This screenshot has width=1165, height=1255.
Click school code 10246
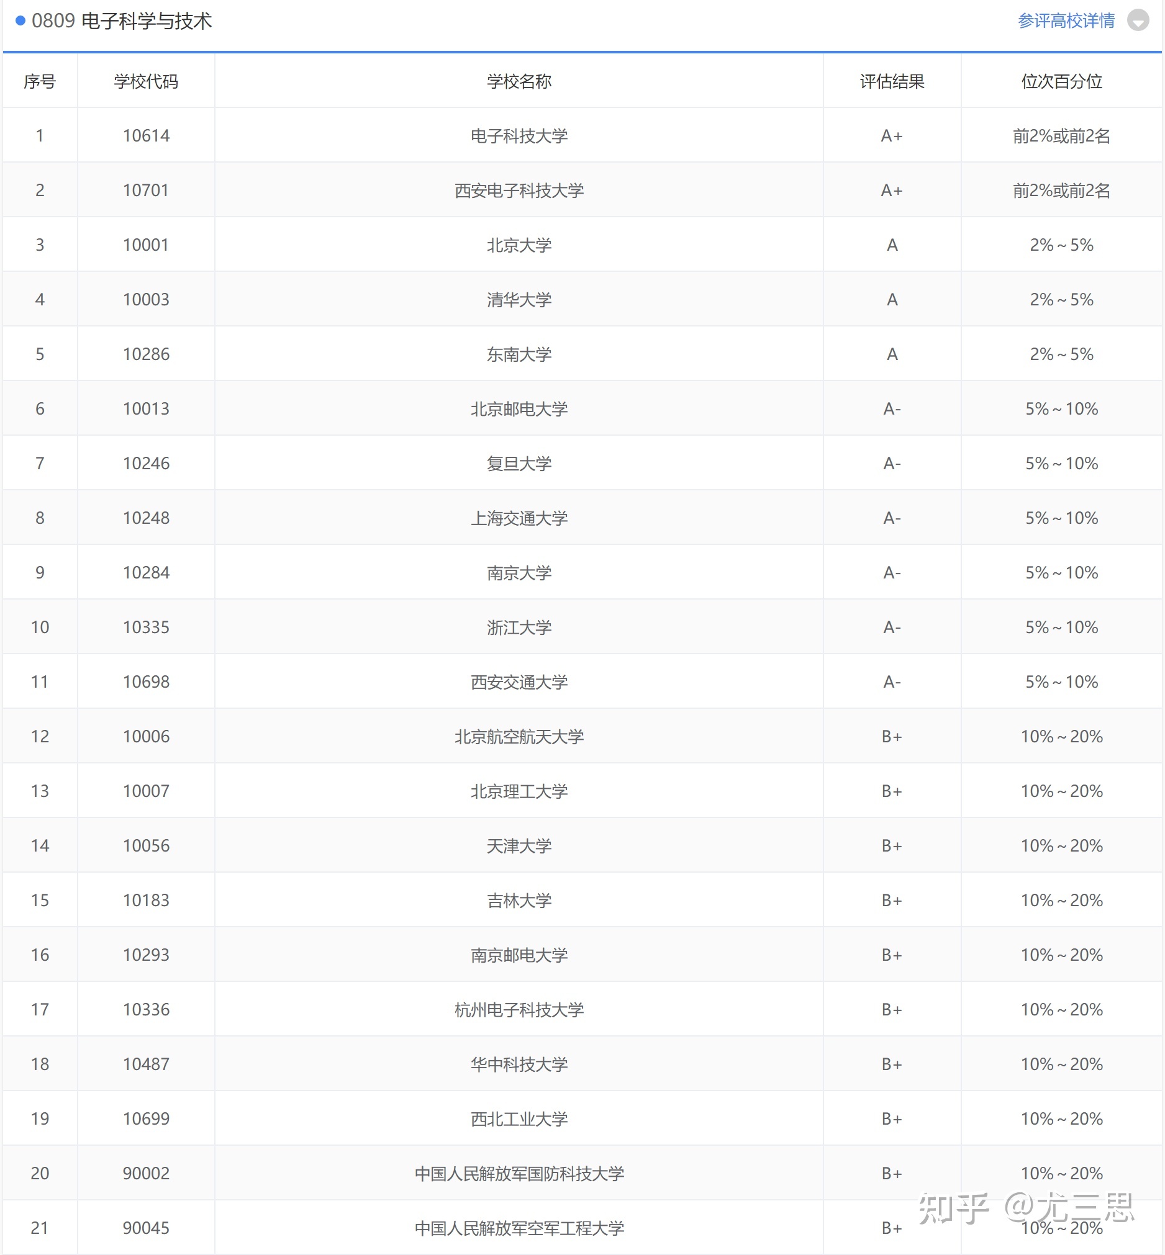147,463
